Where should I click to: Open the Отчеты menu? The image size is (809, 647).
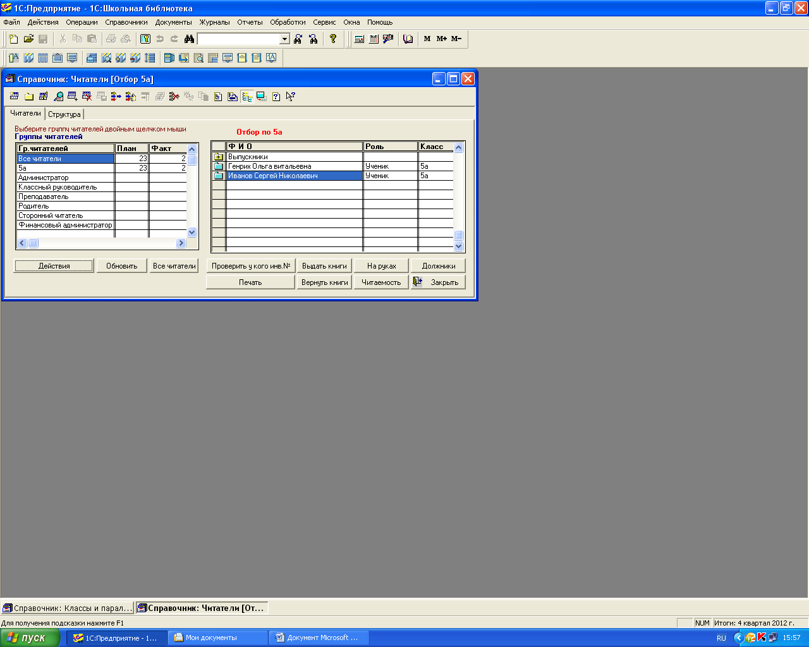point(250,22)
